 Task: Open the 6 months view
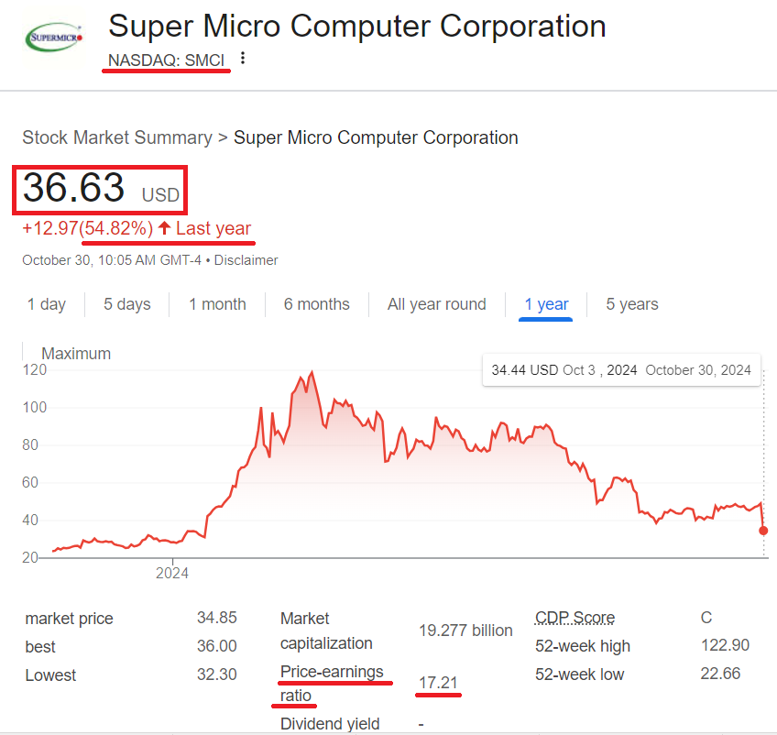[316, 304]
